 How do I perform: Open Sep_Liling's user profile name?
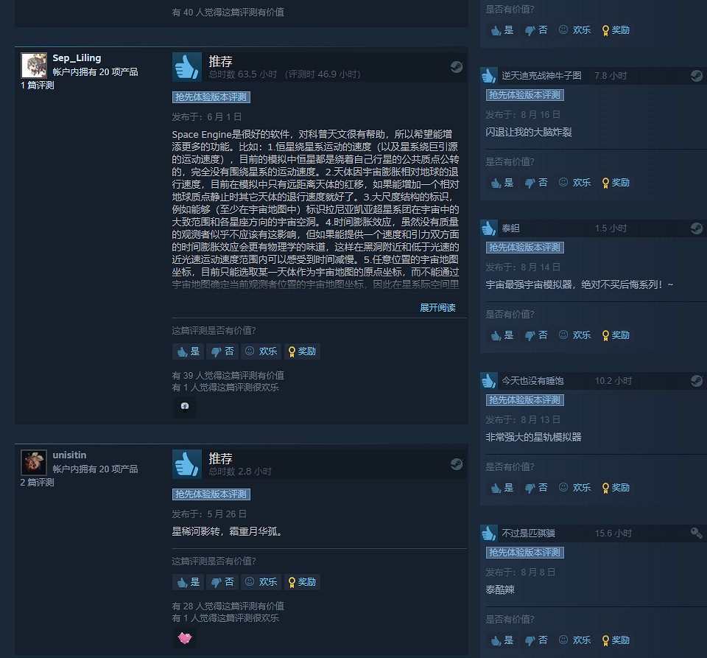(77, 57)
